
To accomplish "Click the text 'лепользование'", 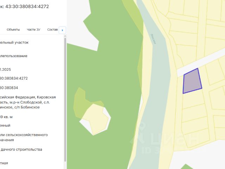I will pos(14,56).
